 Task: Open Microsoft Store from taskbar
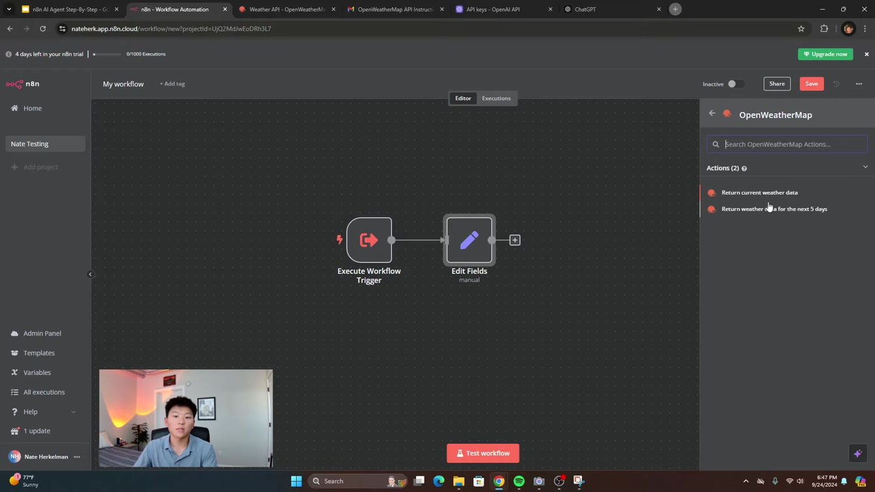tap(479, 481)
